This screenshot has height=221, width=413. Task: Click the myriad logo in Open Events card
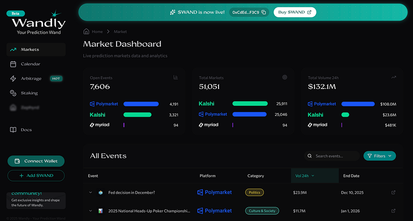pyautogui.click(x=100, y=125)
